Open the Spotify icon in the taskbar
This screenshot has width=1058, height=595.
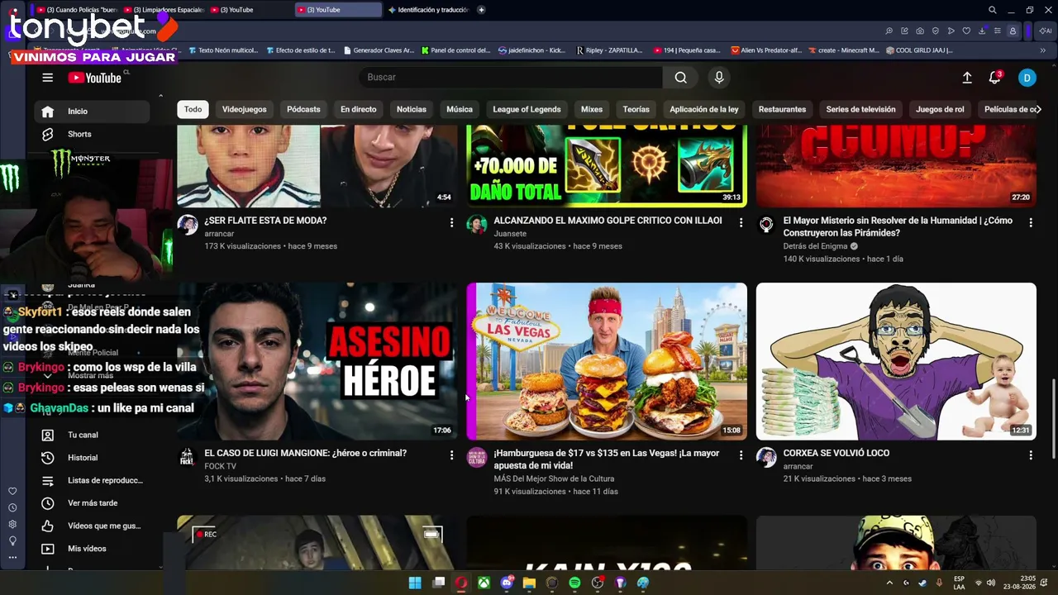click(574, 583)
